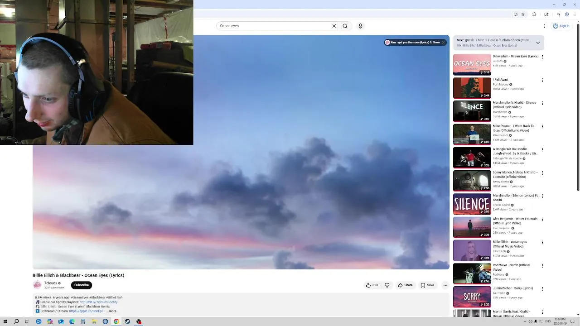This screenshot has height=326, width=580.
Task: Open Rod Wave Numb video thumbnail
Action: (x=472, y=273)
